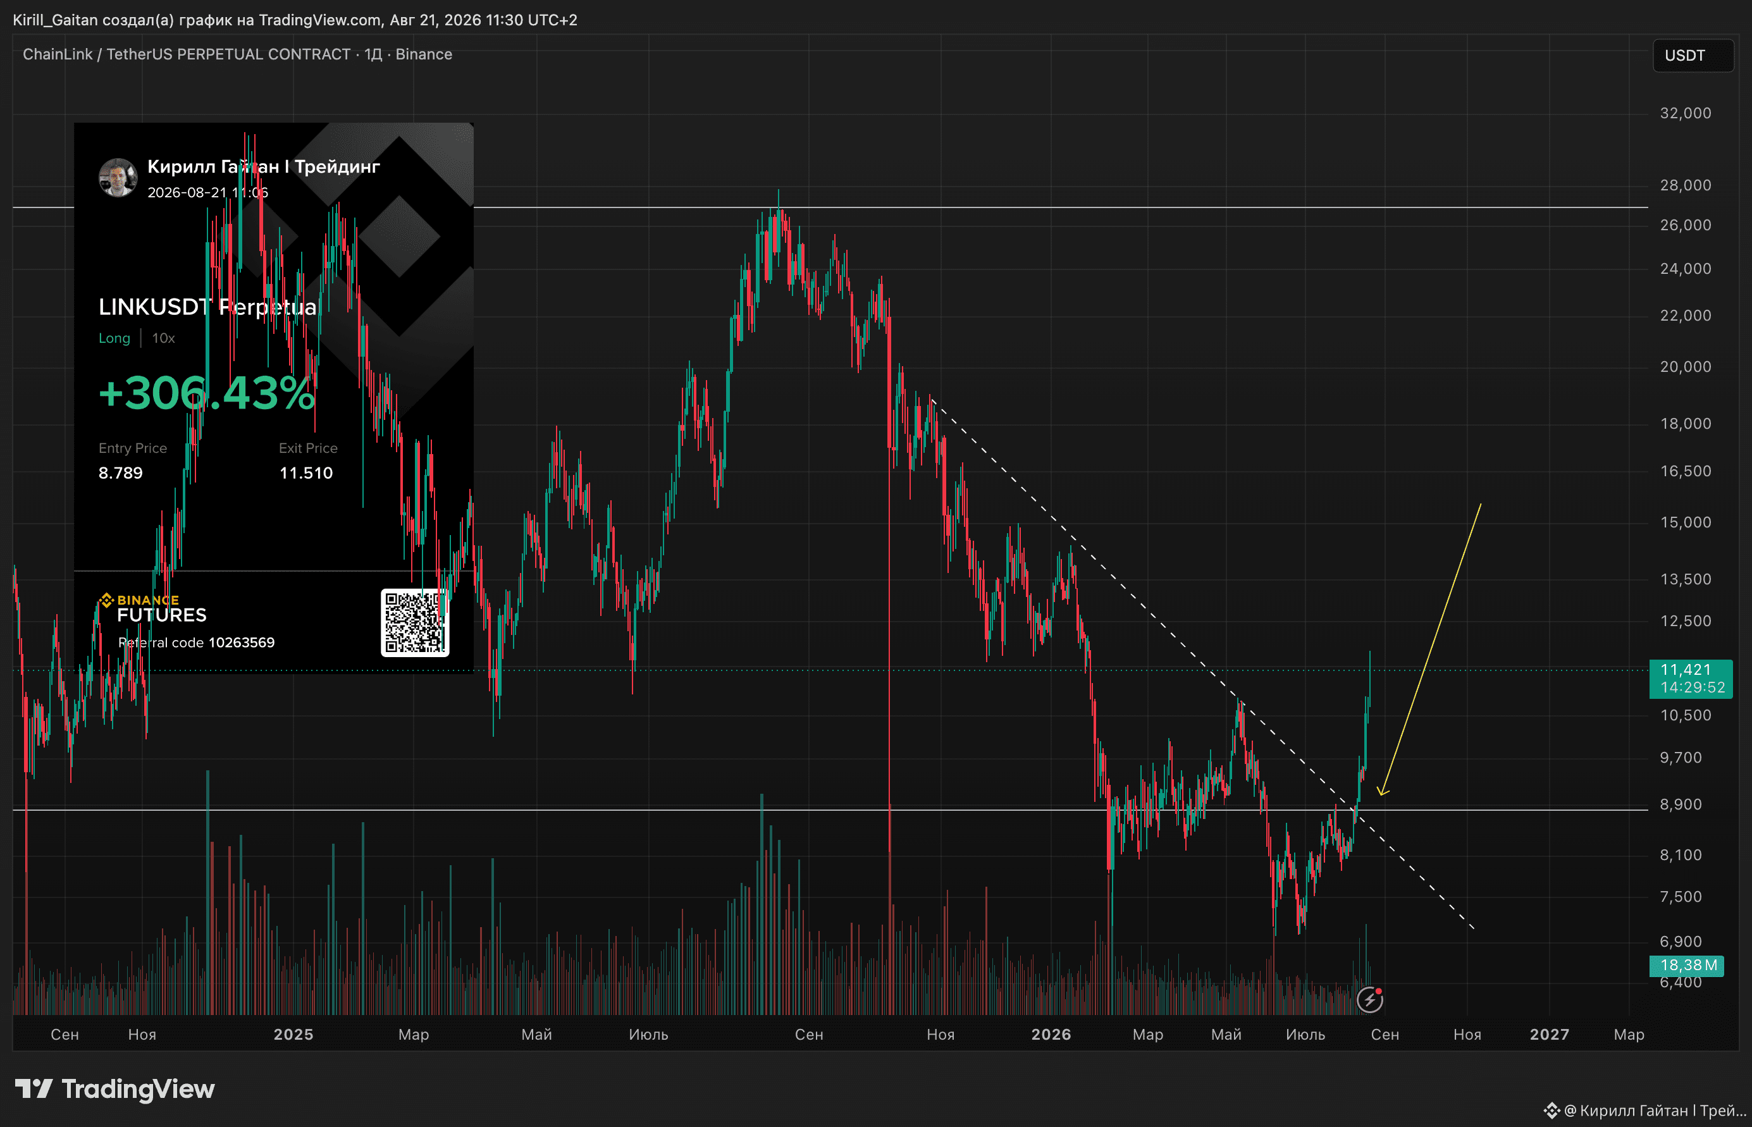
Task: Click the lightning bolt icon on the chart
Action: pyautogui.click(x=1369, y=1000)
